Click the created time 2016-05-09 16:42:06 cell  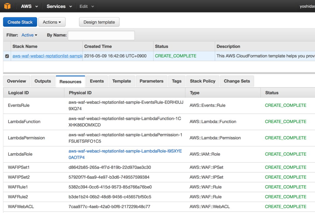tap(115, 56)
